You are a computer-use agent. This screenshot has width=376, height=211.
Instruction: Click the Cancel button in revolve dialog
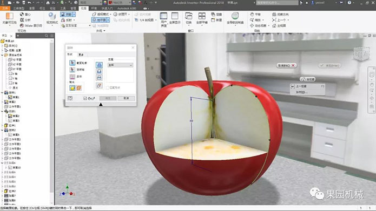[126, 98]
